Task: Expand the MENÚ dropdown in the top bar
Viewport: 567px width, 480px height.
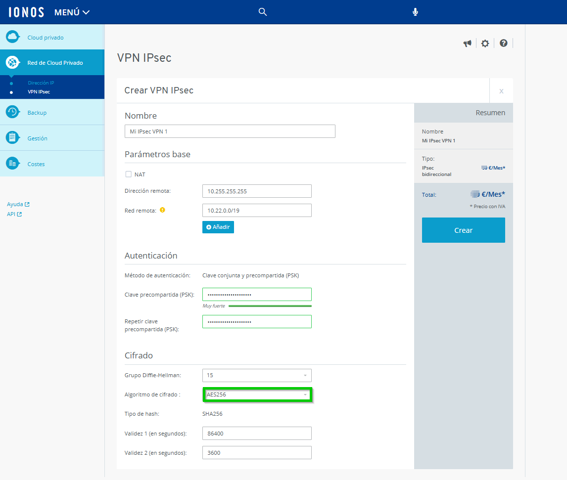Action: point(72,11)
